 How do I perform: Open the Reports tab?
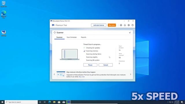[x=84, y=37]
